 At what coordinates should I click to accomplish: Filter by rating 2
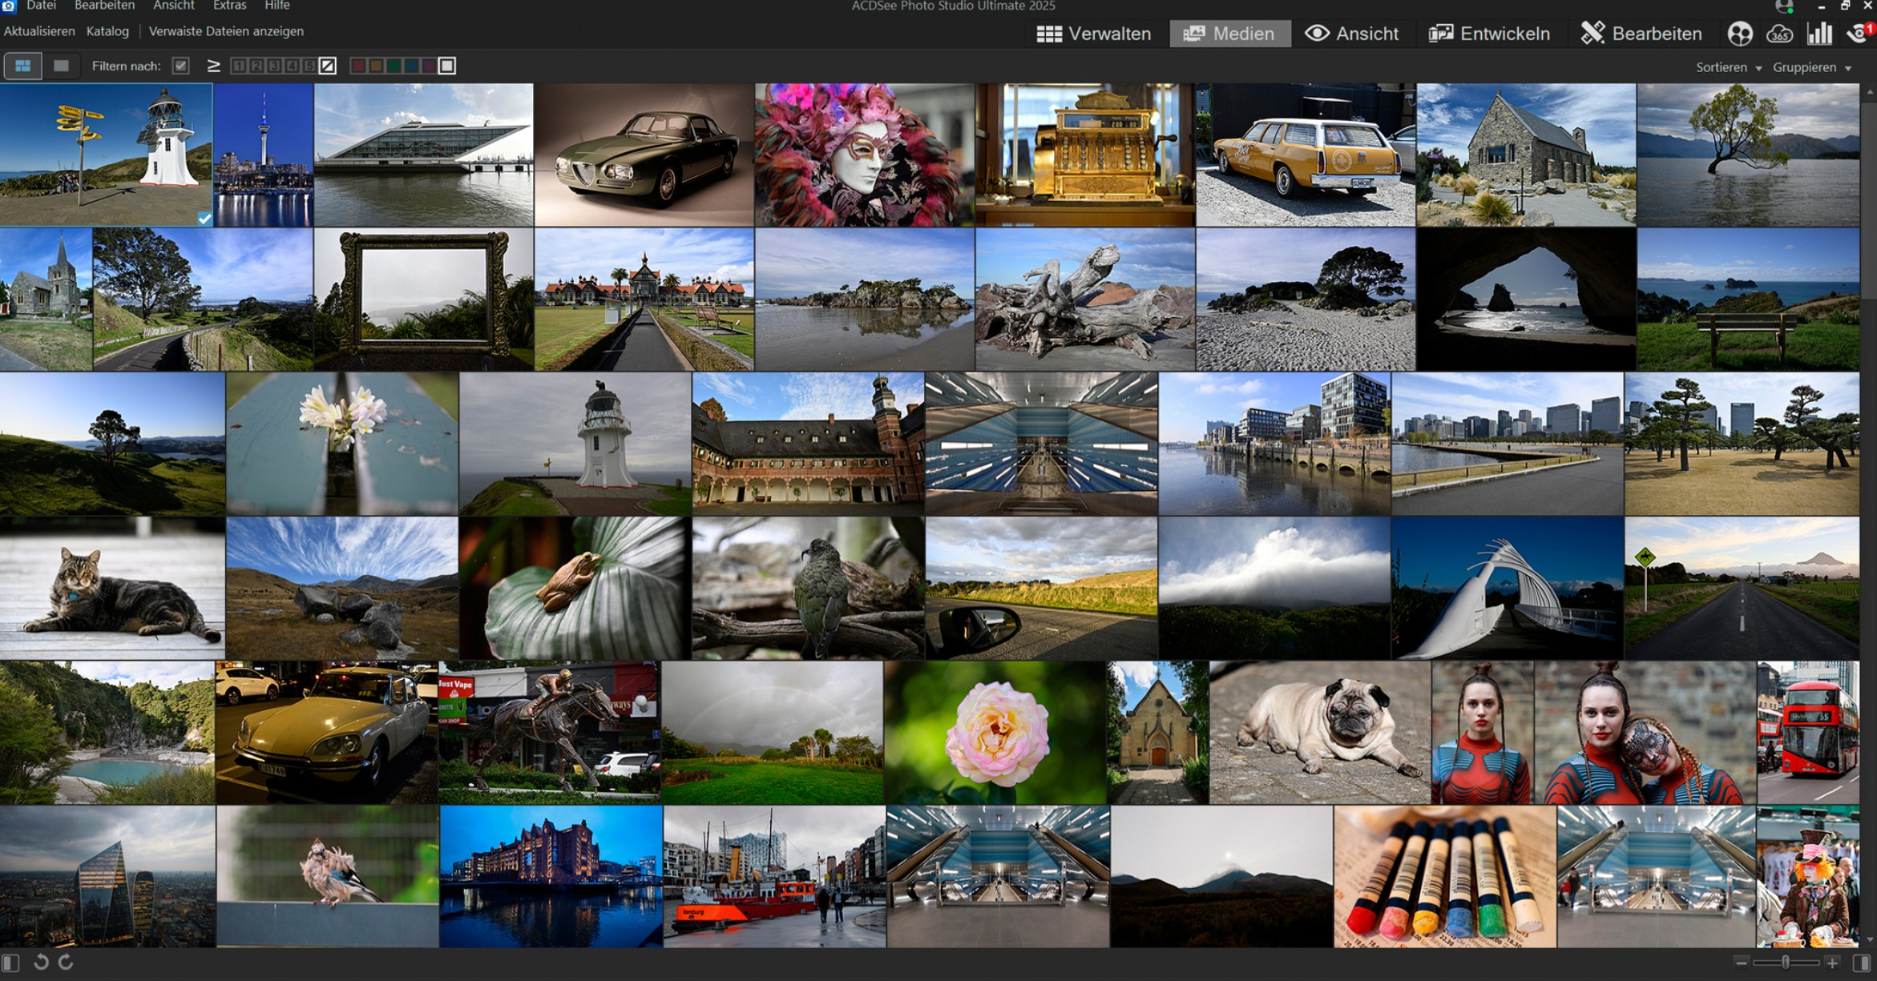[x=256, y=66]
